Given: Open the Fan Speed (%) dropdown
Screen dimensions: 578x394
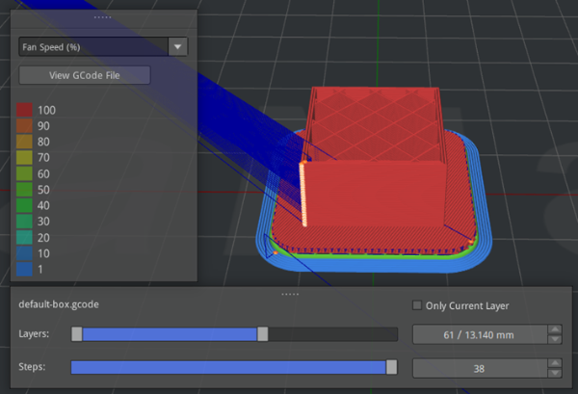Looking at the screenshot, I should pyautogui.click(x=103, y=46).
